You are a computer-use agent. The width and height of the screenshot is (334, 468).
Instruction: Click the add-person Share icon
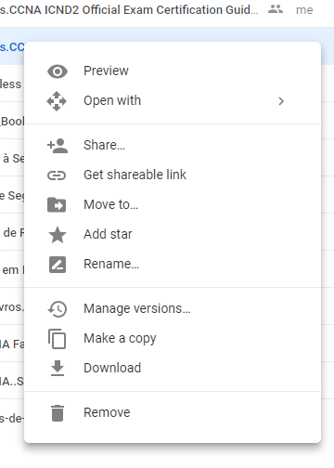[58, 146]
